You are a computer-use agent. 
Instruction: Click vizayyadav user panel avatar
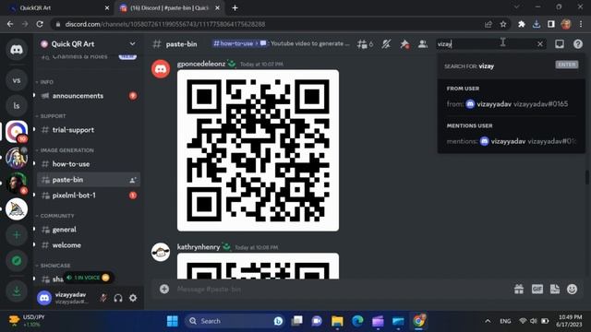pos(44,298)
